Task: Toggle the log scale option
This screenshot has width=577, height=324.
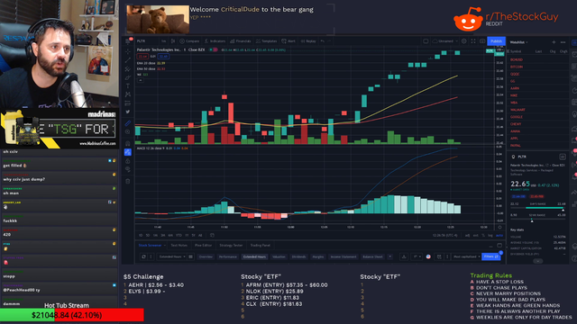Action: click(x=490, y=236)
